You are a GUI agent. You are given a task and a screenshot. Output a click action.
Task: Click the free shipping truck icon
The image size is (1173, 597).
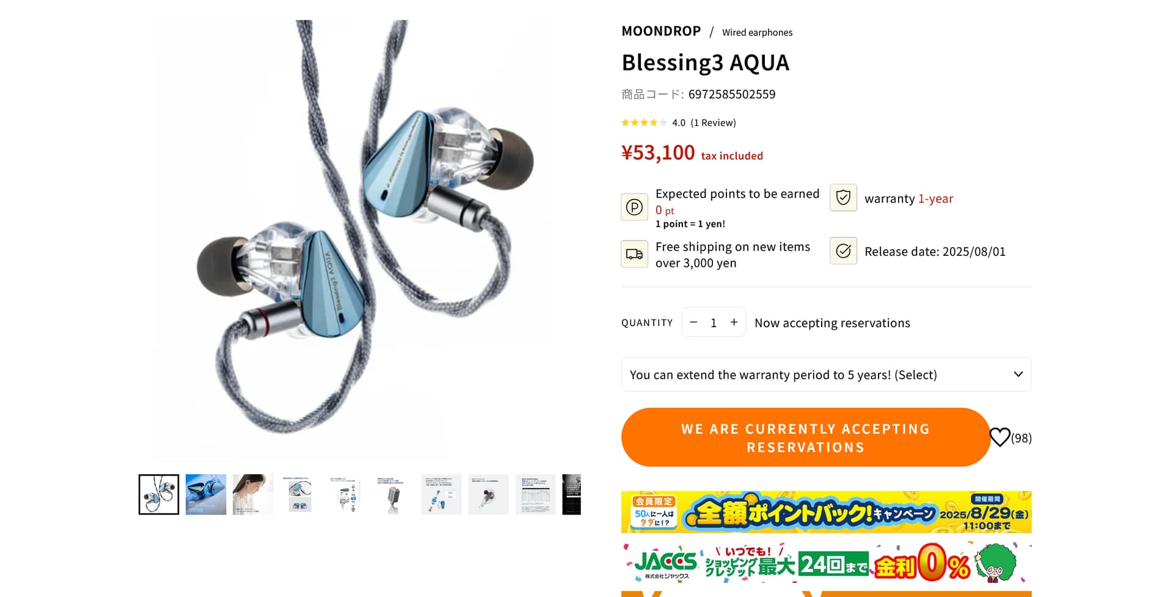[x=634, y=254]
